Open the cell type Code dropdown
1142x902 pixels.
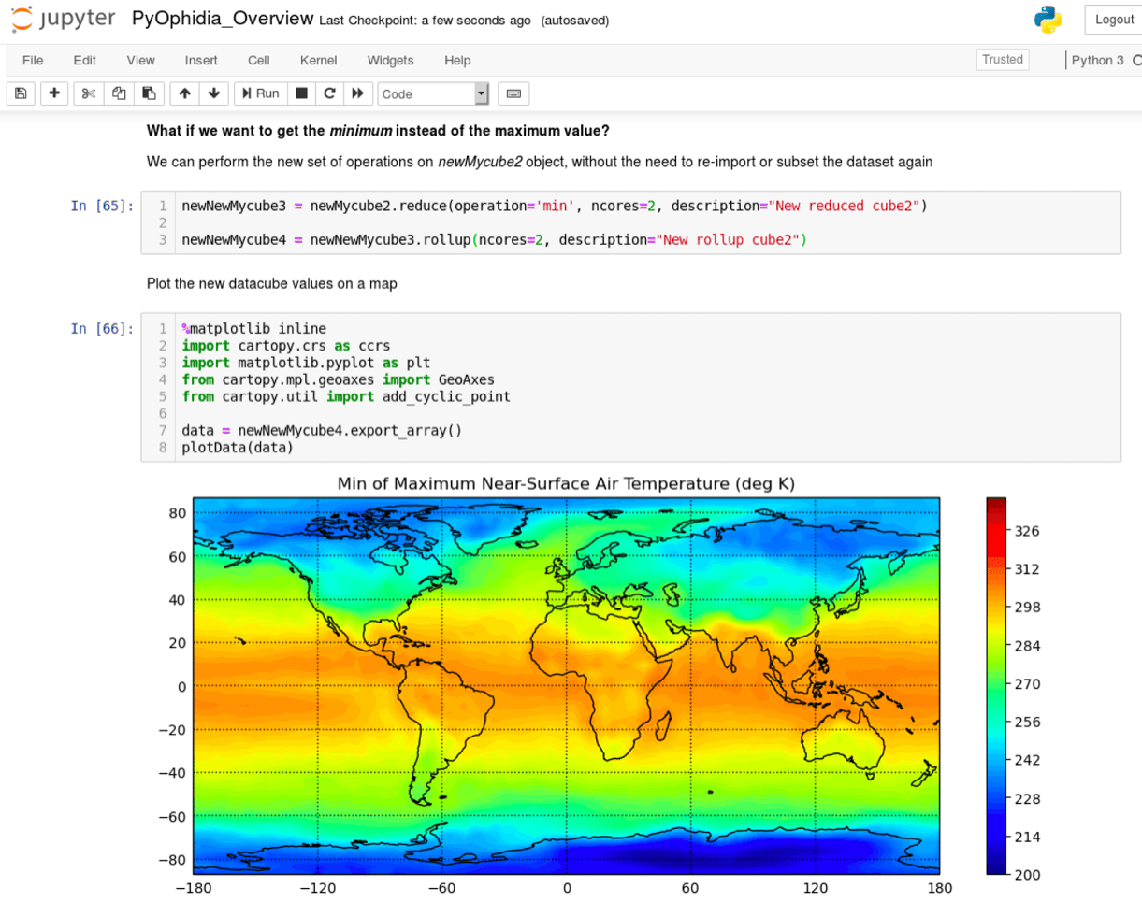coord(433,93)
